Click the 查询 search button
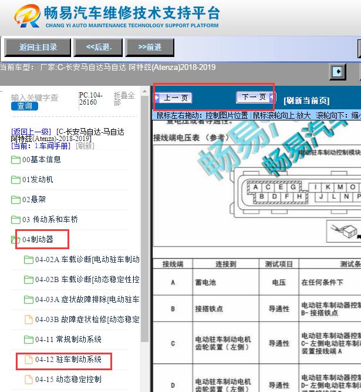Screen dimensions: 361x392 tap(25, 106)
